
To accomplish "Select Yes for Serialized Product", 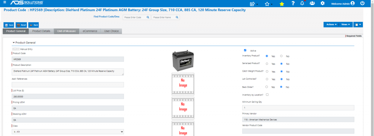I will (267, 64).
